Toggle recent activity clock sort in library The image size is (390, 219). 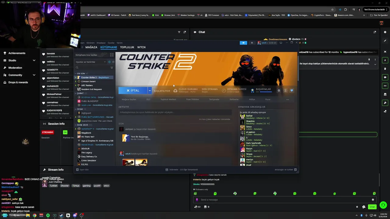click(x=109, y=62)
